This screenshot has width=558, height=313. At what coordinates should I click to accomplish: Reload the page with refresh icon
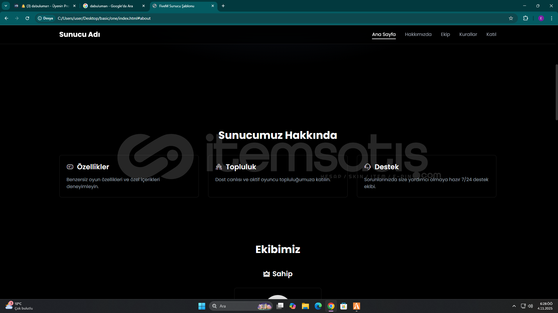tap(27, 18)
